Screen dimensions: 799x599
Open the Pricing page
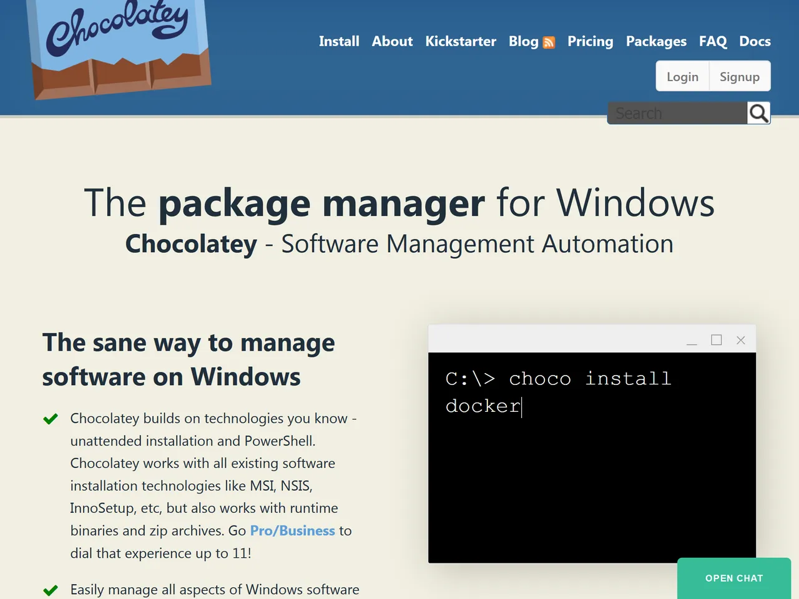591,41
